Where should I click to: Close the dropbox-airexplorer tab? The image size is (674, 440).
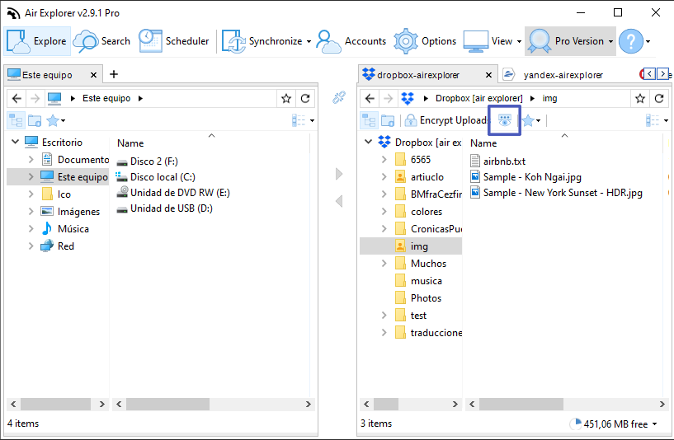tap(488, 75)
